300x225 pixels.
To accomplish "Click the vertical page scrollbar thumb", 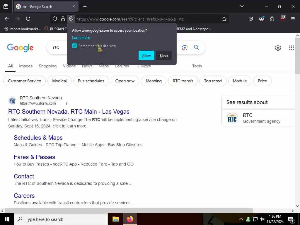I will pyautogui.click(x=297, y=56).
